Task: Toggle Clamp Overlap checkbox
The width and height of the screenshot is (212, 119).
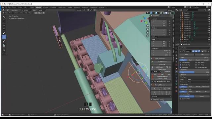Action: click(x=180, y=65)
